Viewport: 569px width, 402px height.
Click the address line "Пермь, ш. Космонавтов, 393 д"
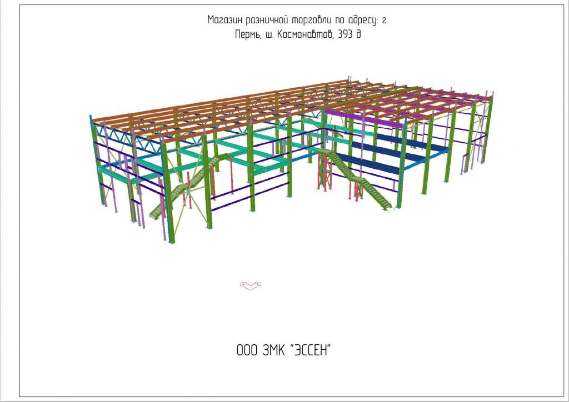point(298,34)
